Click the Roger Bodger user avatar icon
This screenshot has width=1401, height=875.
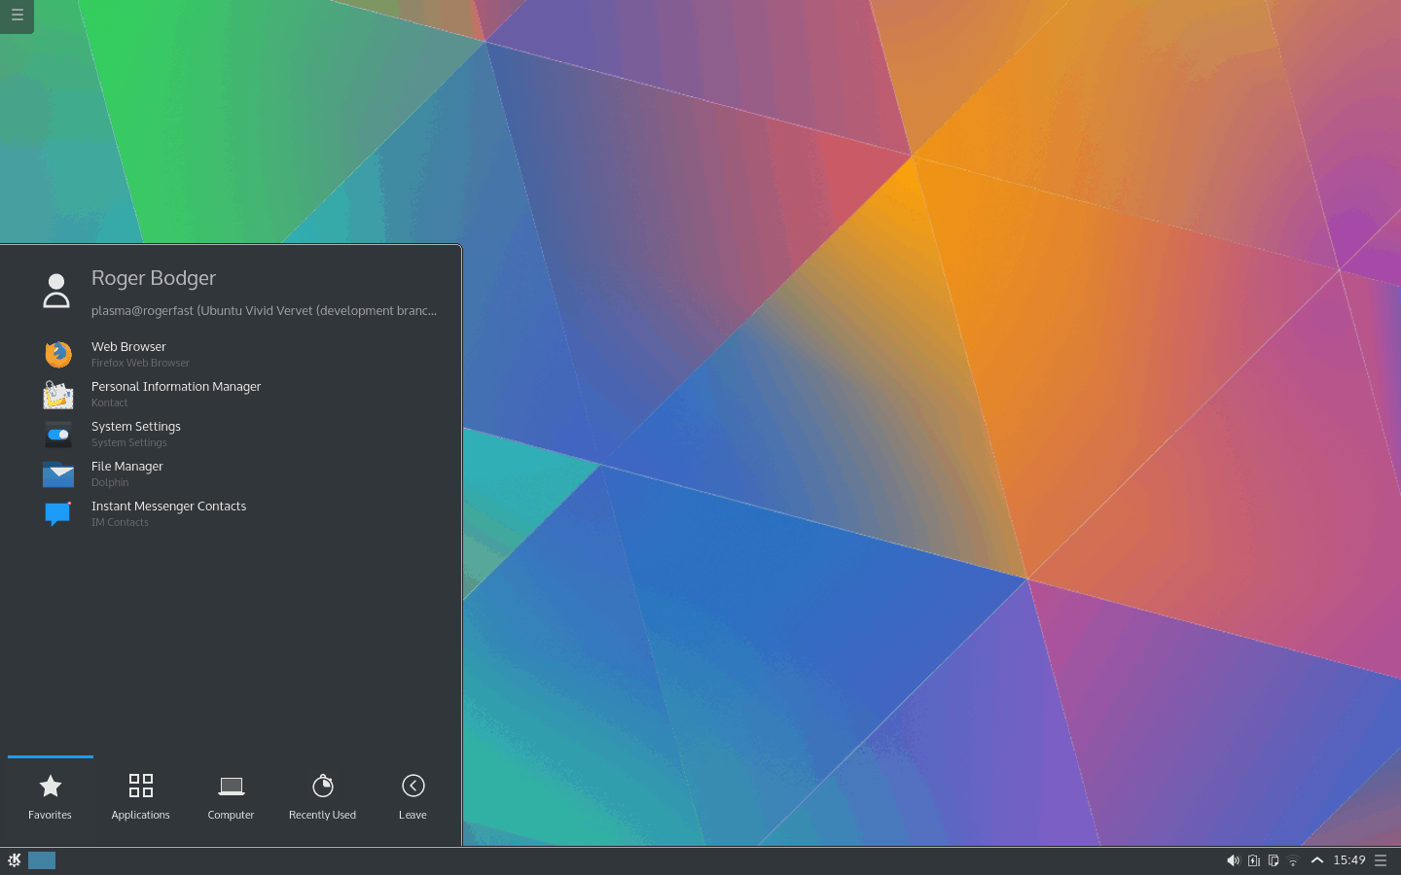pos(56,291)
